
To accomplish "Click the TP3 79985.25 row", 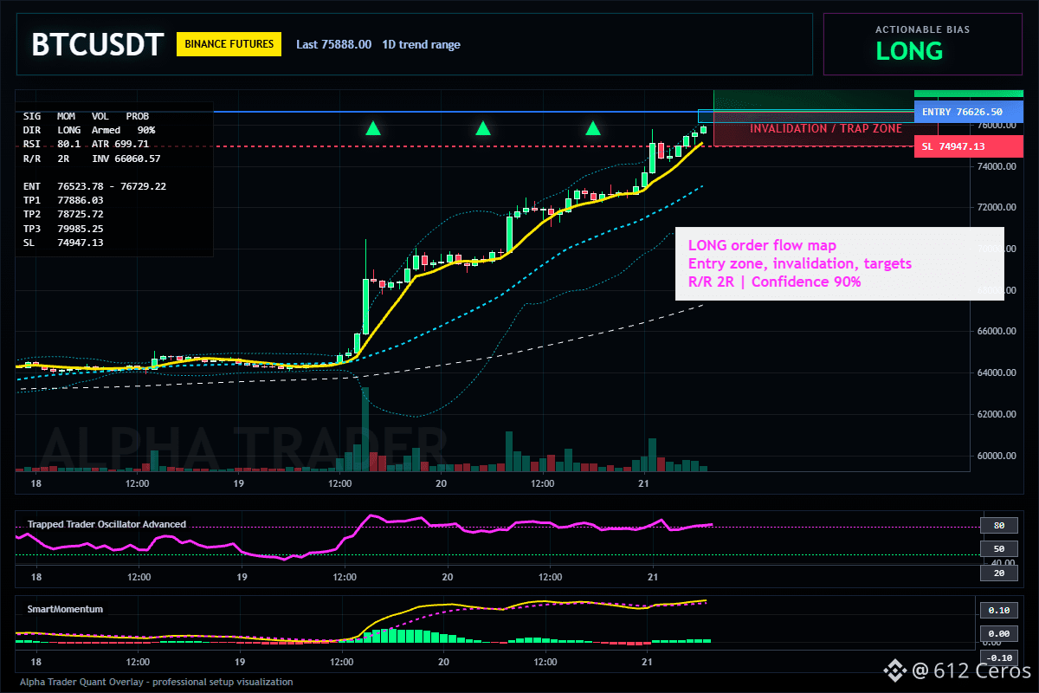I will (63, 229).
